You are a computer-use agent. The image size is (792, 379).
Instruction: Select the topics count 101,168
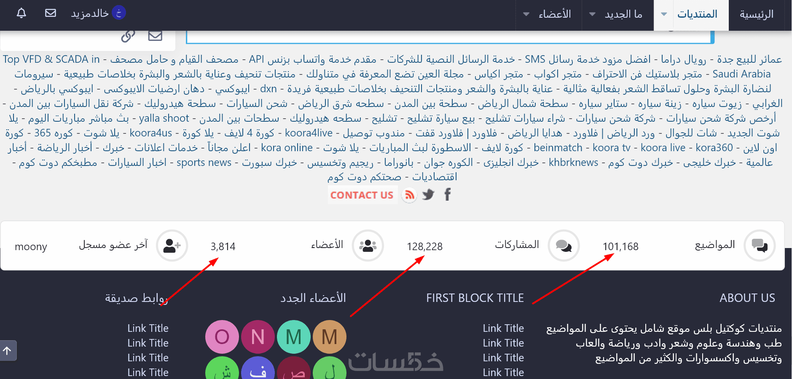click(x=620, y=246)
